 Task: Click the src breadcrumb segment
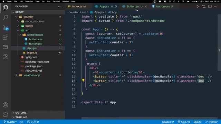click(x=84, y=12)
